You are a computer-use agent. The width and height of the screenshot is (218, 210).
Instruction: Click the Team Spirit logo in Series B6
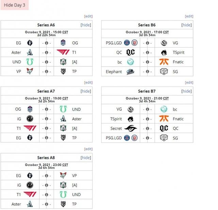164,53
